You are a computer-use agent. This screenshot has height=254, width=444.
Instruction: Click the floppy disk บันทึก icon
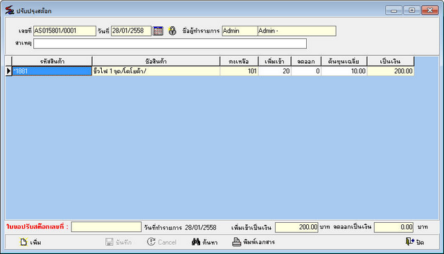coord(109,242)
